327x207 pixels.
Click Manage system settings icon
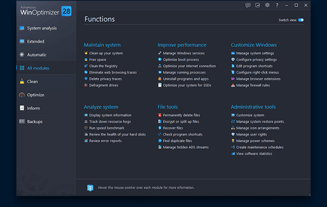coord(233,53)
